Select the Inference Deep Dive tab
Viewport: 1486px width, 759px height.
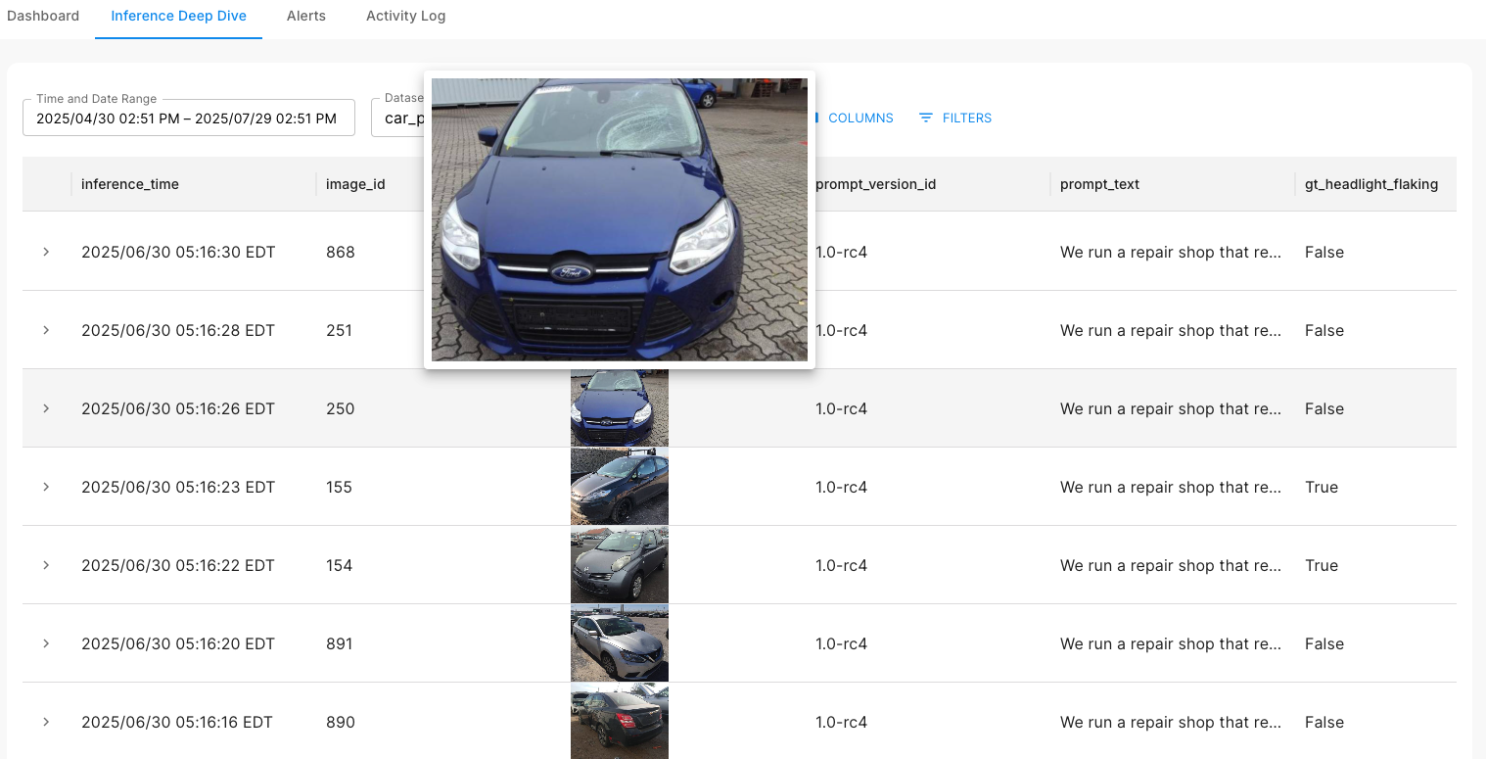click(x=178, y=16)
